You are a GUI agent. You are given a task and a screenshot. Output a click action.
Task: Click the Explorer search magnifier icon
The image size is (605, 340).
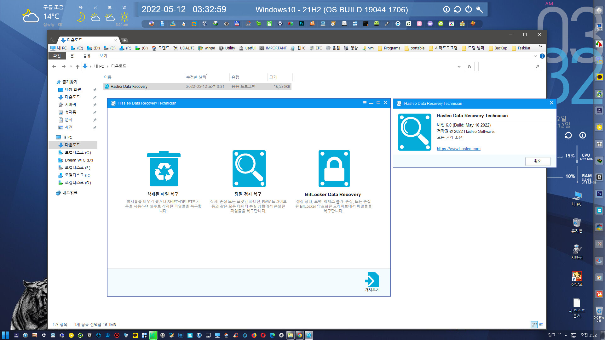pos(537,66)
